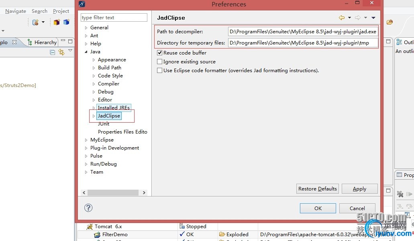
Task: Click the Restore Defaults button
Action: point(317,189)
